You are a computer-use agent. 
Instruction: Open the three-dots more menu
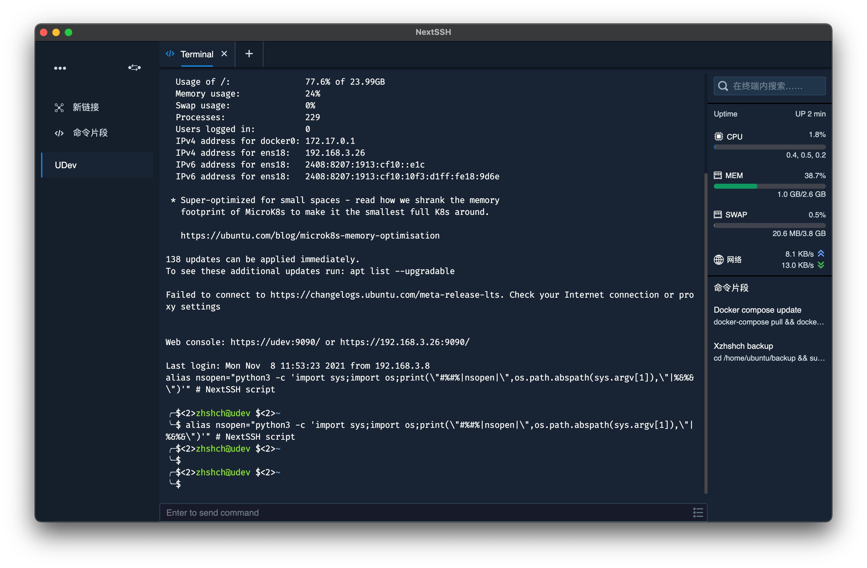point(60,68)
